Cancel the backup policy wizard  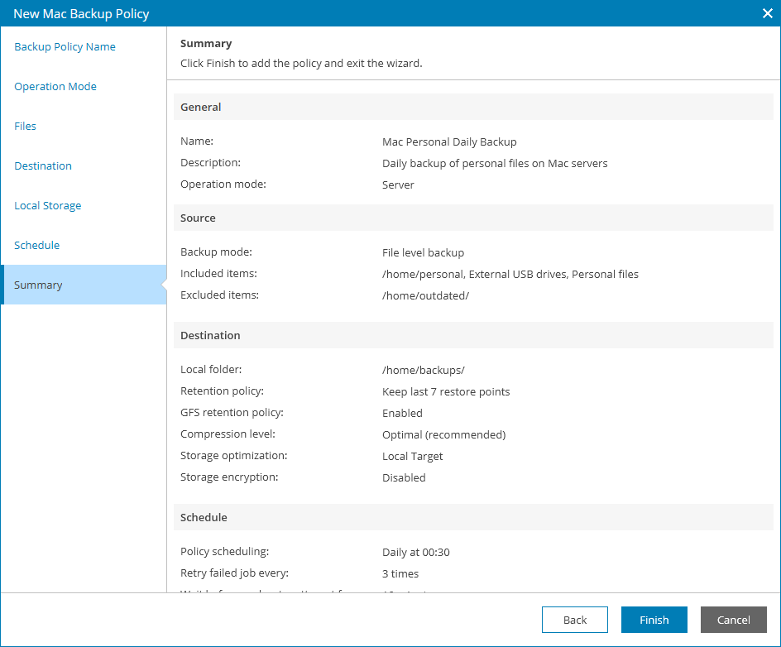click(x=733, y=620)
